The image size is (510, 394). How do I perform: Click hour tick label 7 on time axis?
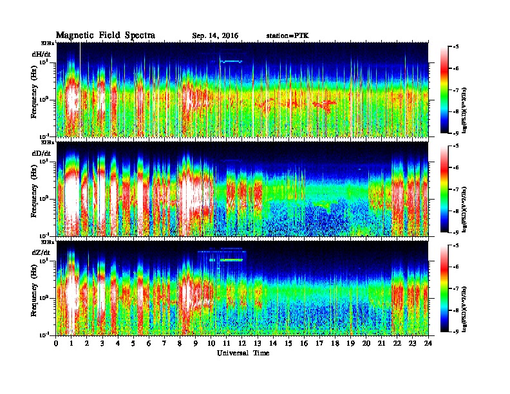coord(164,343)
